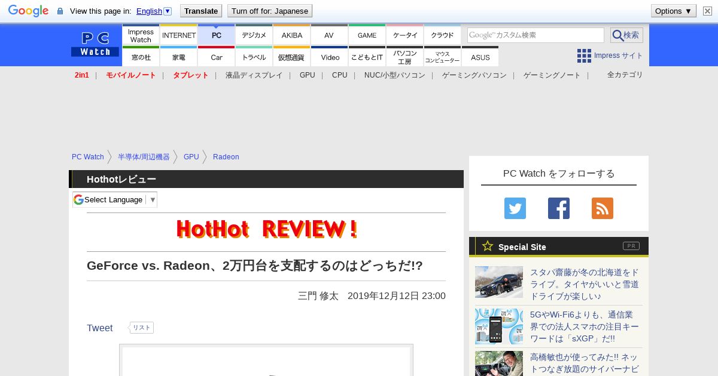This screenshot has width=718, height=376.
Task: Click the HotHot REVIEW banner image
Action: (x=266, y=229)
